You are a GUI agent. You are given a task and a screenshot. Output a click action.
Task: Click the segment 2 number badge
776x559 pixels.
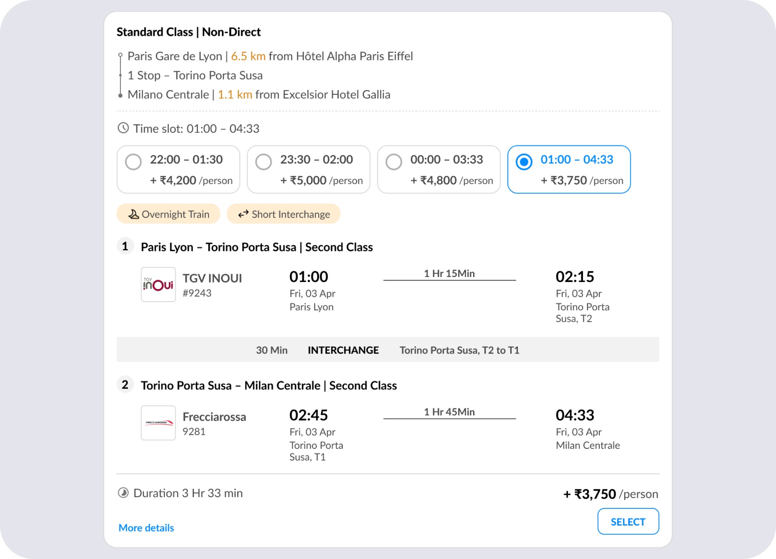(x=125, y=385)
